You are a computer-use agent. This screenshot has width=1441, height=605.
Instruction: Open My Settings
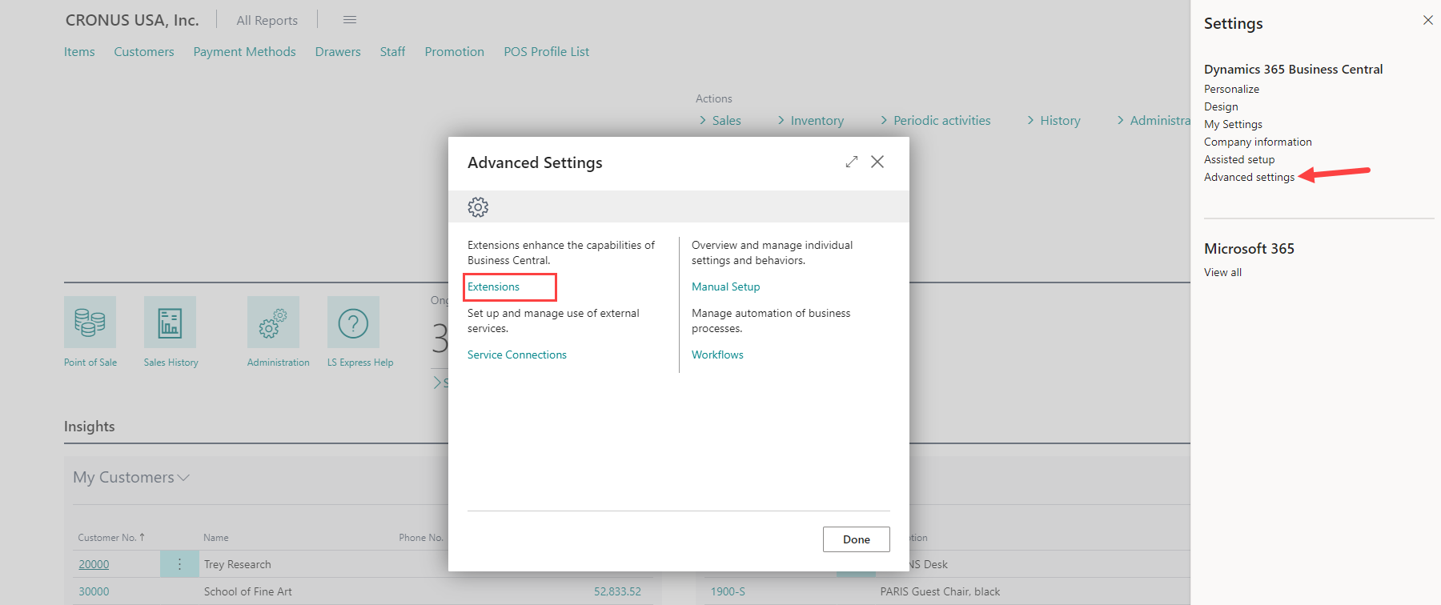(x=1234, y=124)
